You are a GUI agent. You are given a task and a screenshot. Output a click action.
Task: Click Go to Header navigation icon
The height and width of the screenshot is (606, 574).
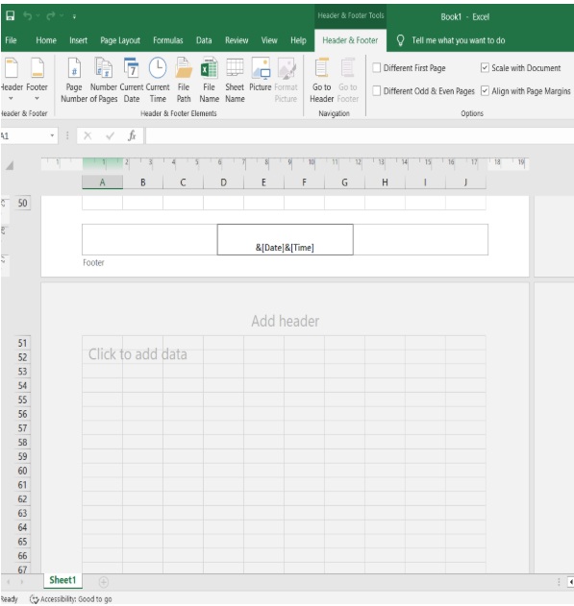pos(322,80)
